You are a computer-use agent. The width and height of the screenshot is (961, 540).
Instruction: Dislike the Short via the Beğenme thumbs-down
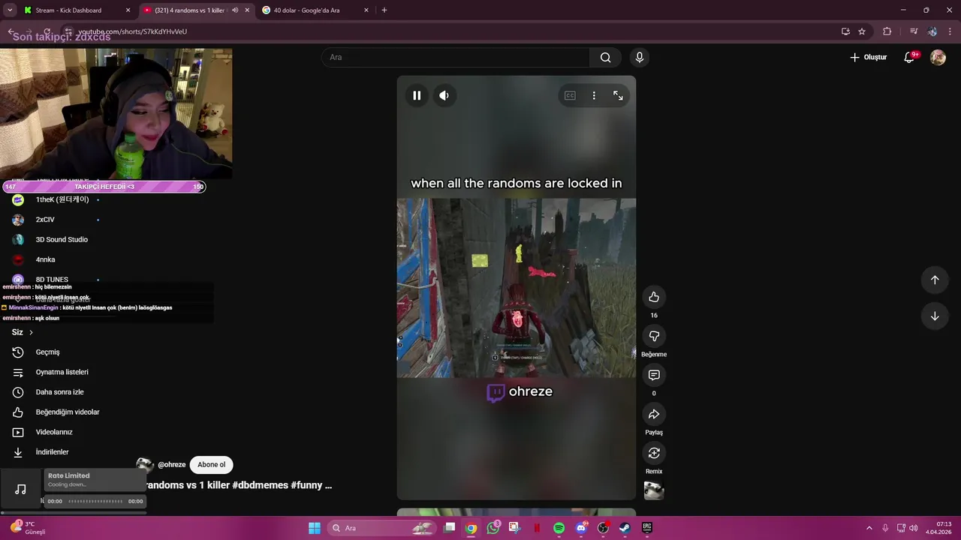pos(654,336)
